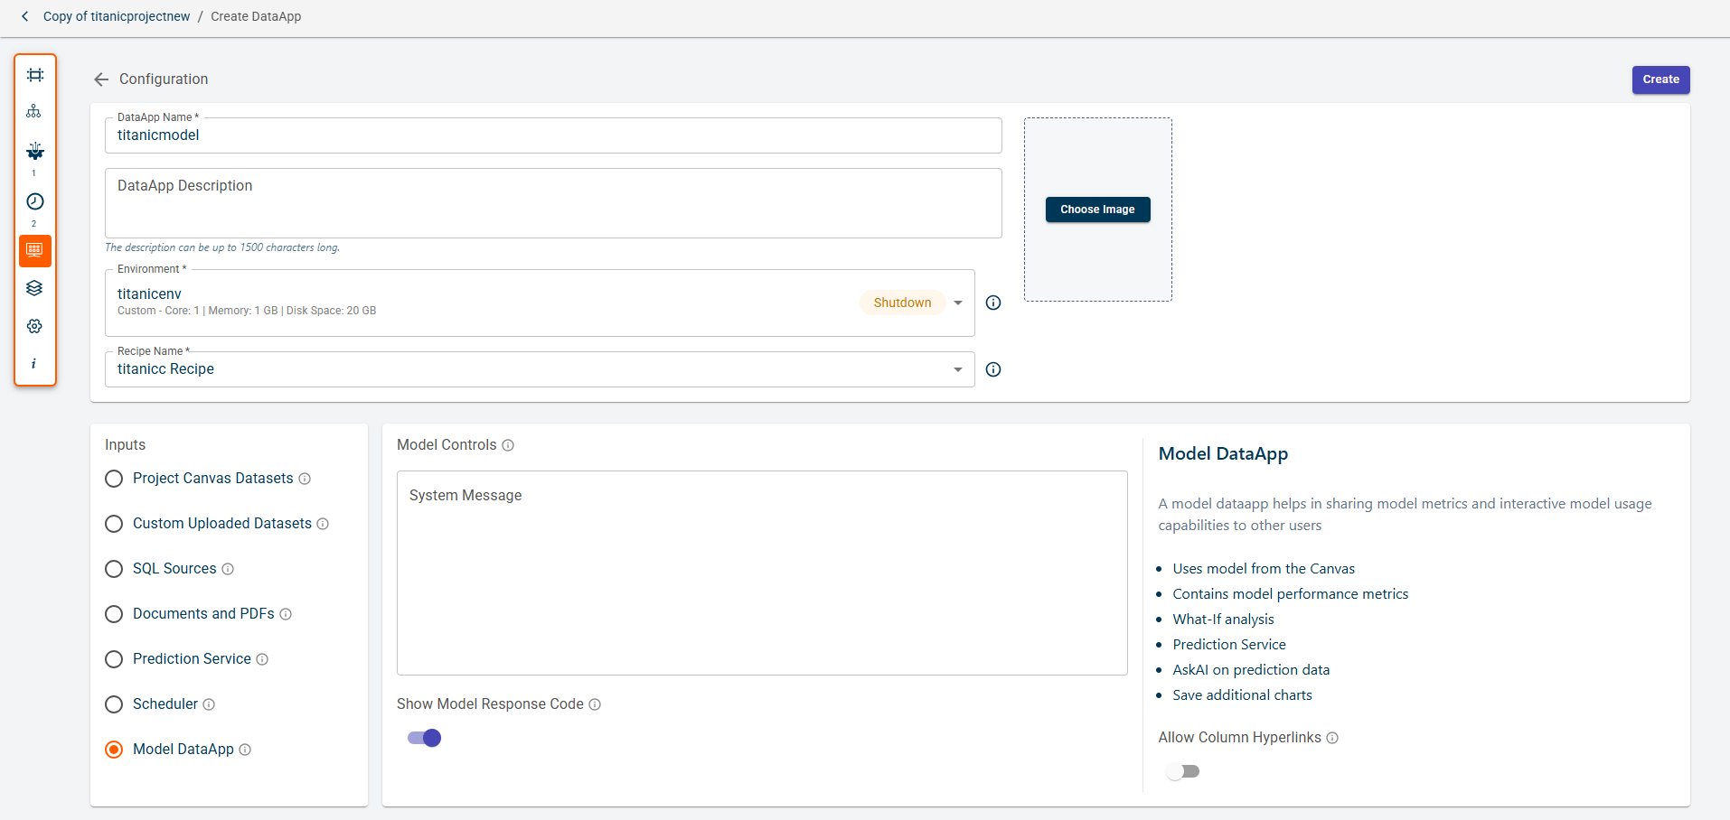Image resolution: width=1730 pixels, height=820 pixels.
Task: Go back using the arrow beside Configuration
Action: click(101, 79)
